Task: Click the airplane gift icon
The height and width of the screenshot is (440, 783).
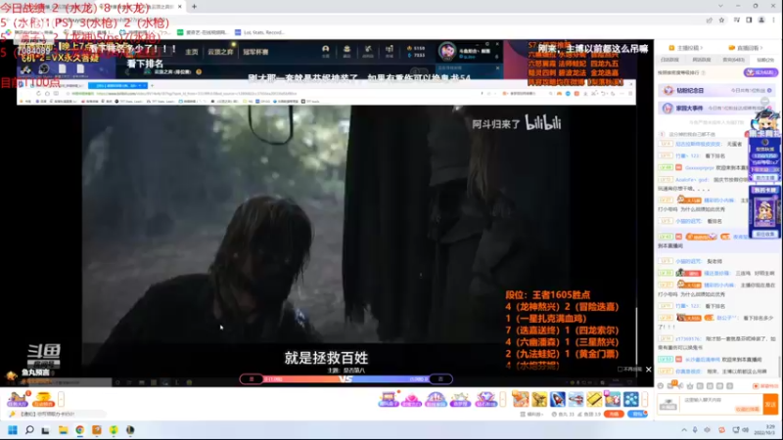Action: [576, 399]
